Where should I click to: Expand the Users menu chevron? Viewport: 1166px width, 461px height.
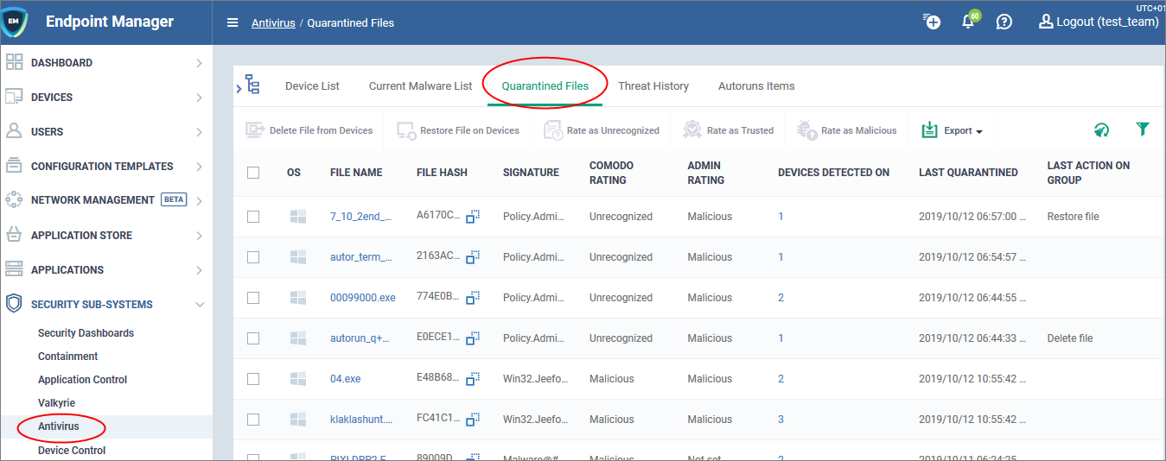(199, 132)
